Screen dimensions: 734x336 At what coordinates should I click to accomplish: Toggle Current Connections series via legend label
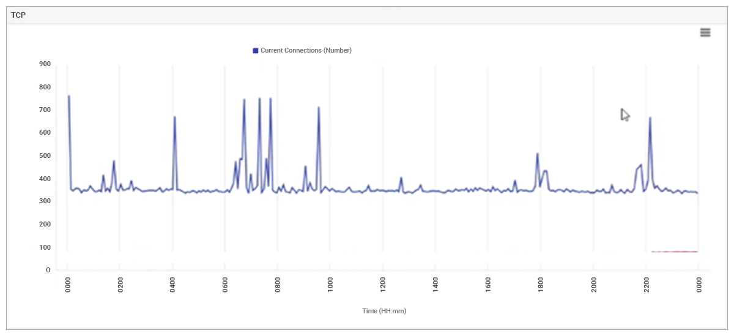[x=306, y=50]
